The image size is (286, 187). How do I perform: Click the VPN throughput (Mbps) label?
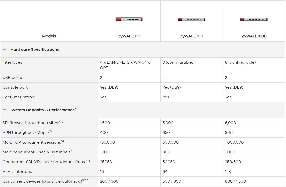click(x=27, y=132)
